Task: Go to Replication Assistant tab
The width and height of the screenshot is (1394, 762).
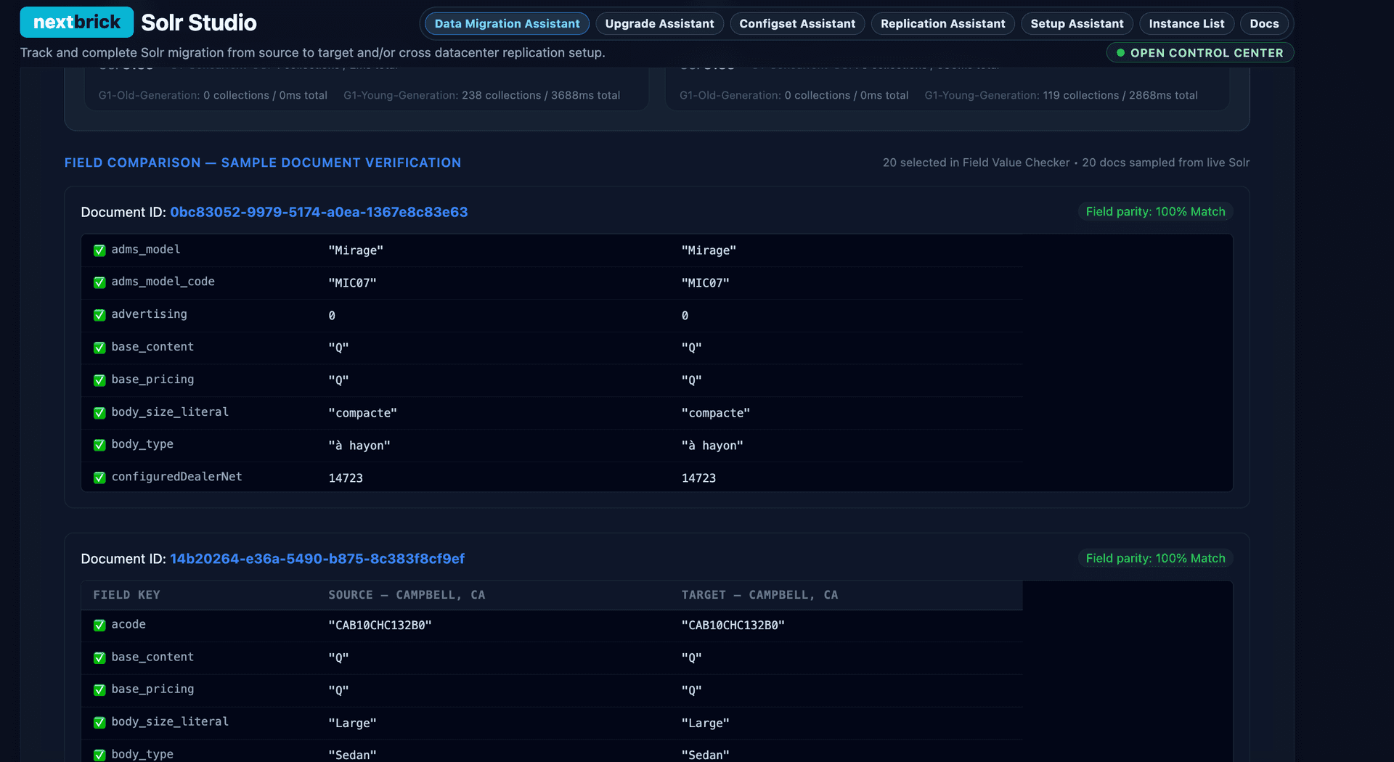Action: pyautogui.click(x=942, y=23)
